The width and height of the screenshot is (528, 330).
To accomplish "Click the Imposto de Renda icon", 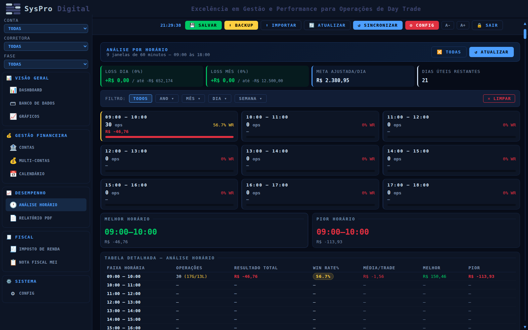I will point(13,249).
